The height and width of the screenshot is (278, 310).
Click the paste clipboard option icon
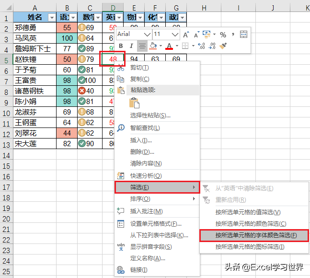tap(135, 103)
